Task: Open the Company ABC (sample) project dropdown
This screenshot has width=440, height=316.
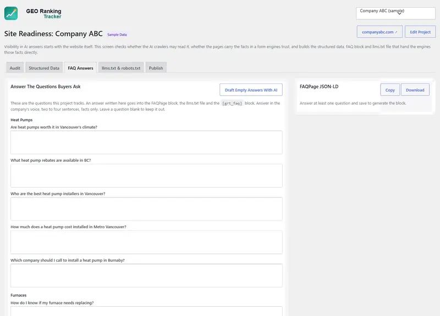Action: (395, 13)
